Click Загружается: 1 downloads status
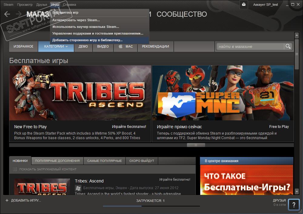This screenshot has width=303, height=214. tap(150, 201)
